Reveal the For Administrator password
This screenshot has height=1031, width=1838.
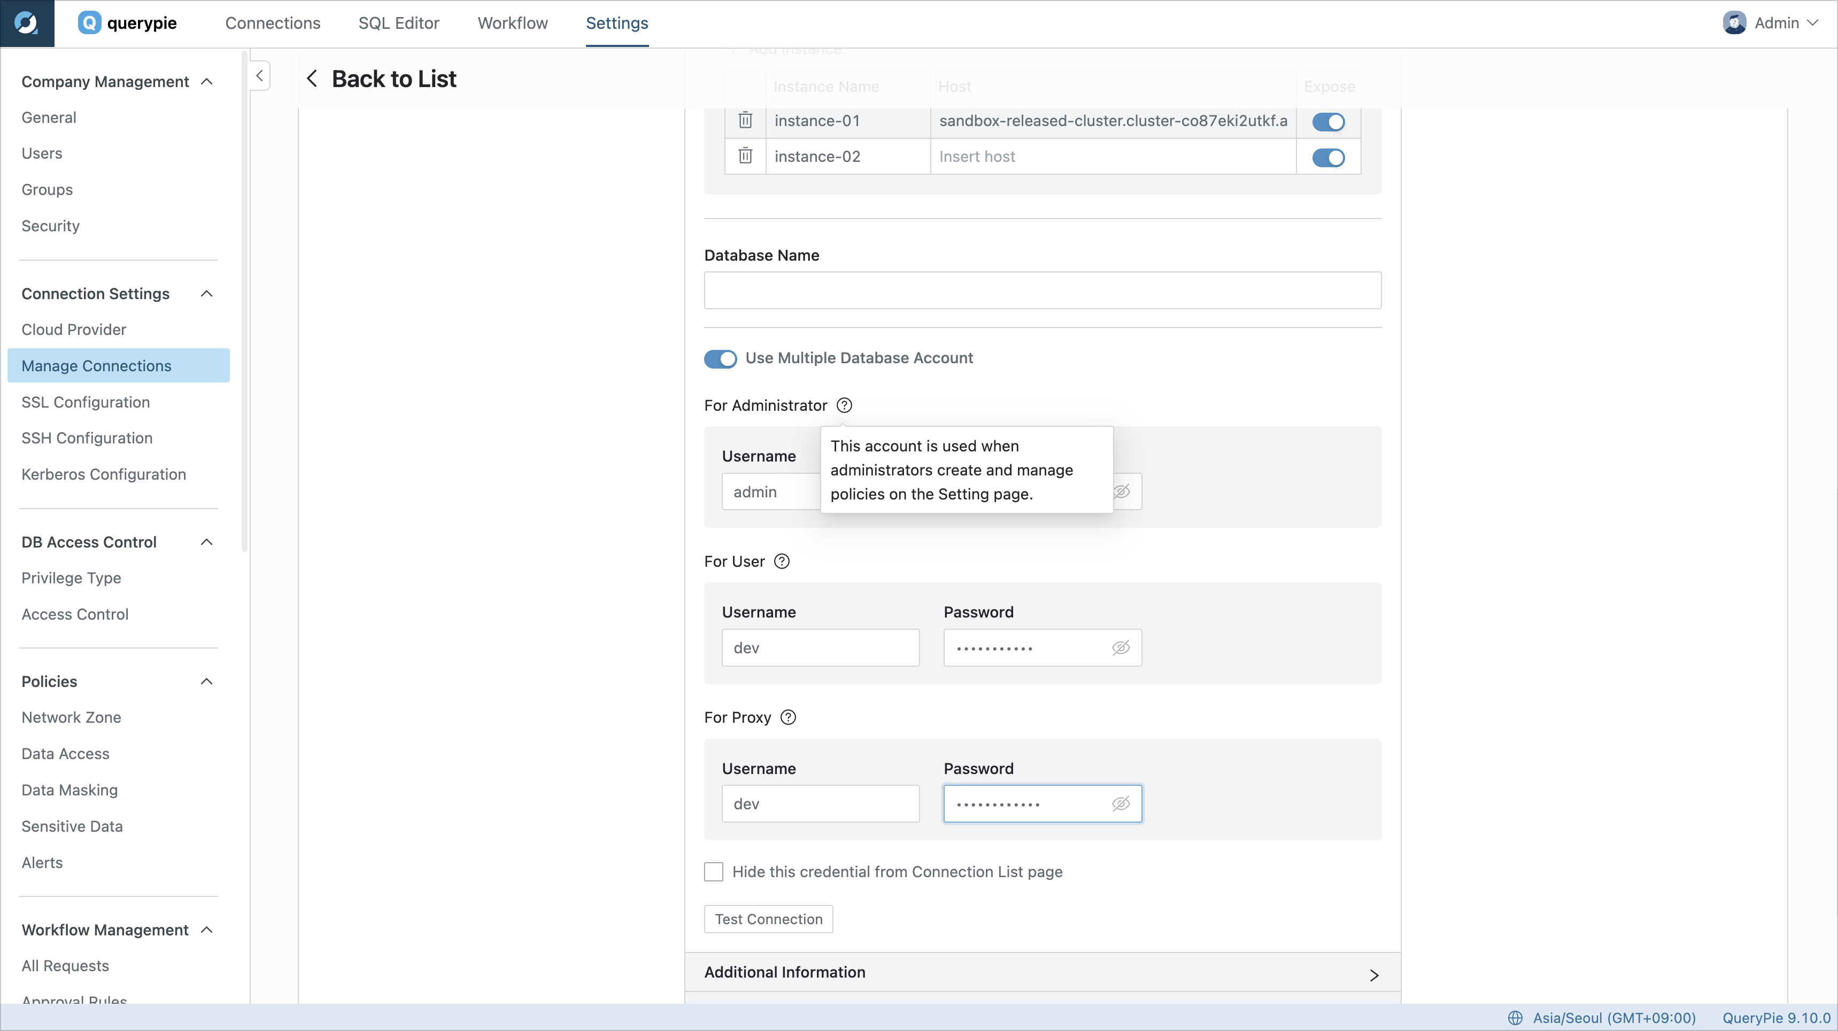pos(1122,491)
